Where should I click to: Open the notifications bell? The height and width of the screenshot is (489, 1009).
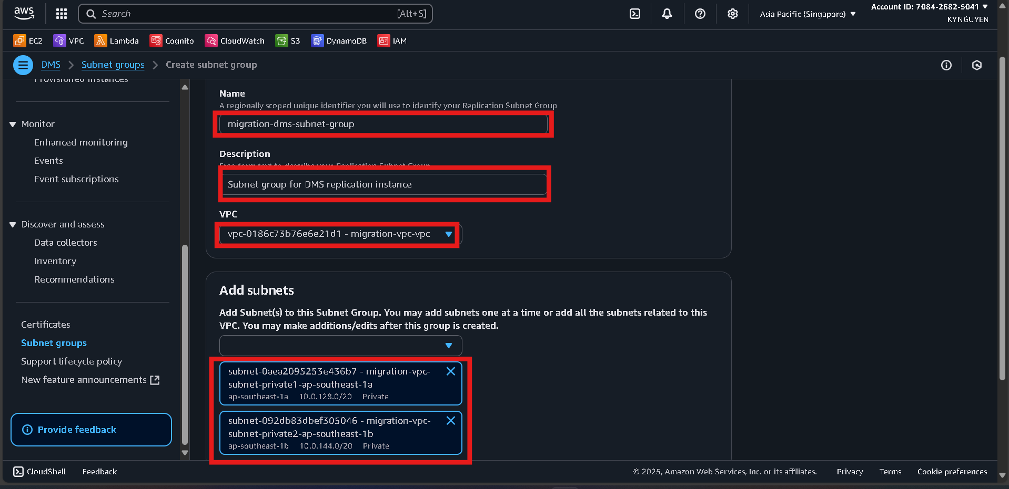point(667,14)
